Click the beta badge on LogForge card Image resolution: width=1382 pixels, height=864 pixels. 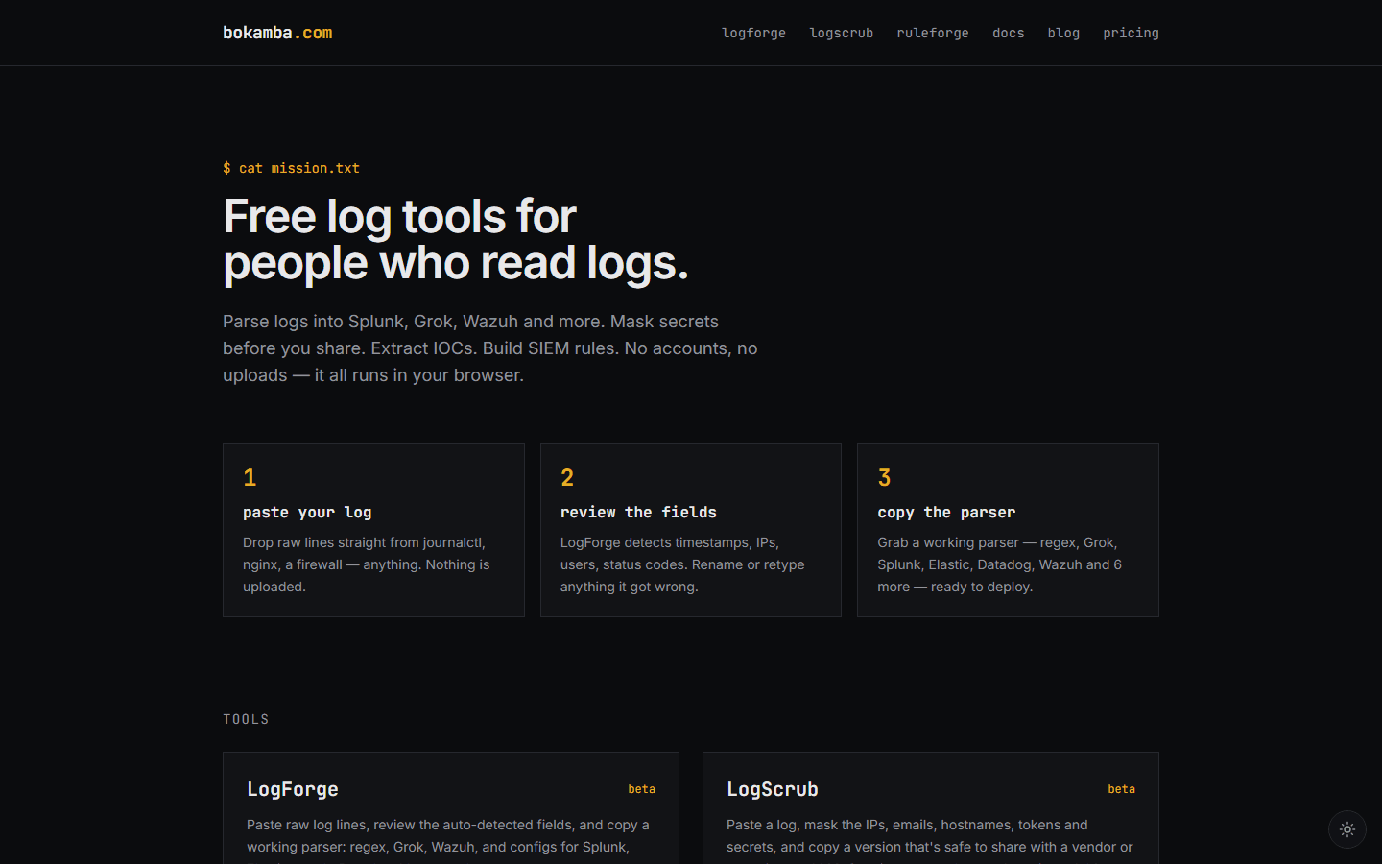pyautogui.click(x=642, y=789)
